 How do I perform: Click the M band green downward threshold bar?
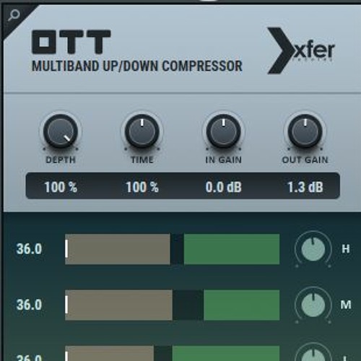coord(242,305)
